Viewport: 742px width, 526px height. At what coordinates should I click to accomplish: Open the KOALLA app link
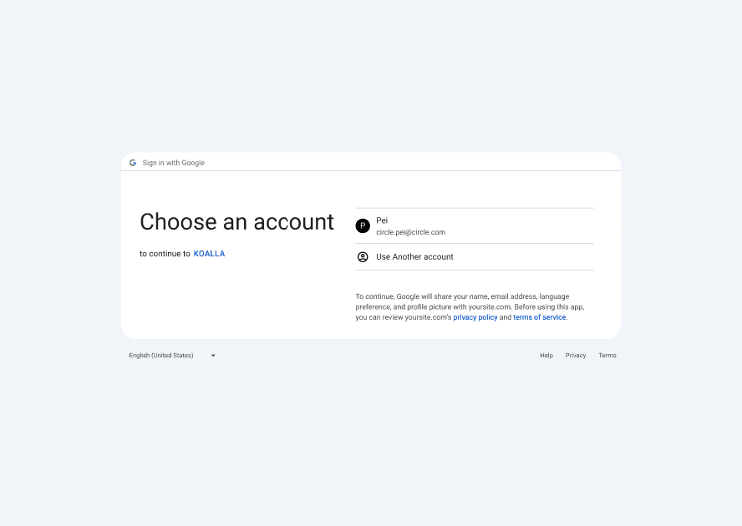pos(209,254)
